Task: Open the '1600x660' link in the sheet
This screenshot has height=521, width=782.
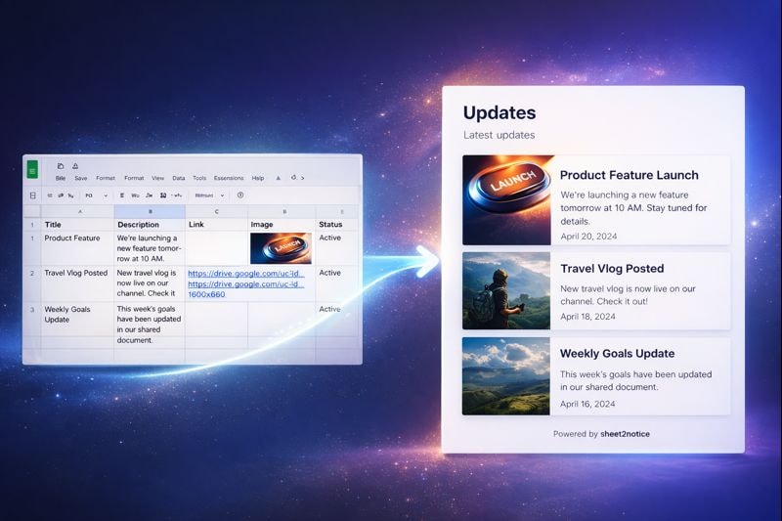Action: [x=206, y=294]
